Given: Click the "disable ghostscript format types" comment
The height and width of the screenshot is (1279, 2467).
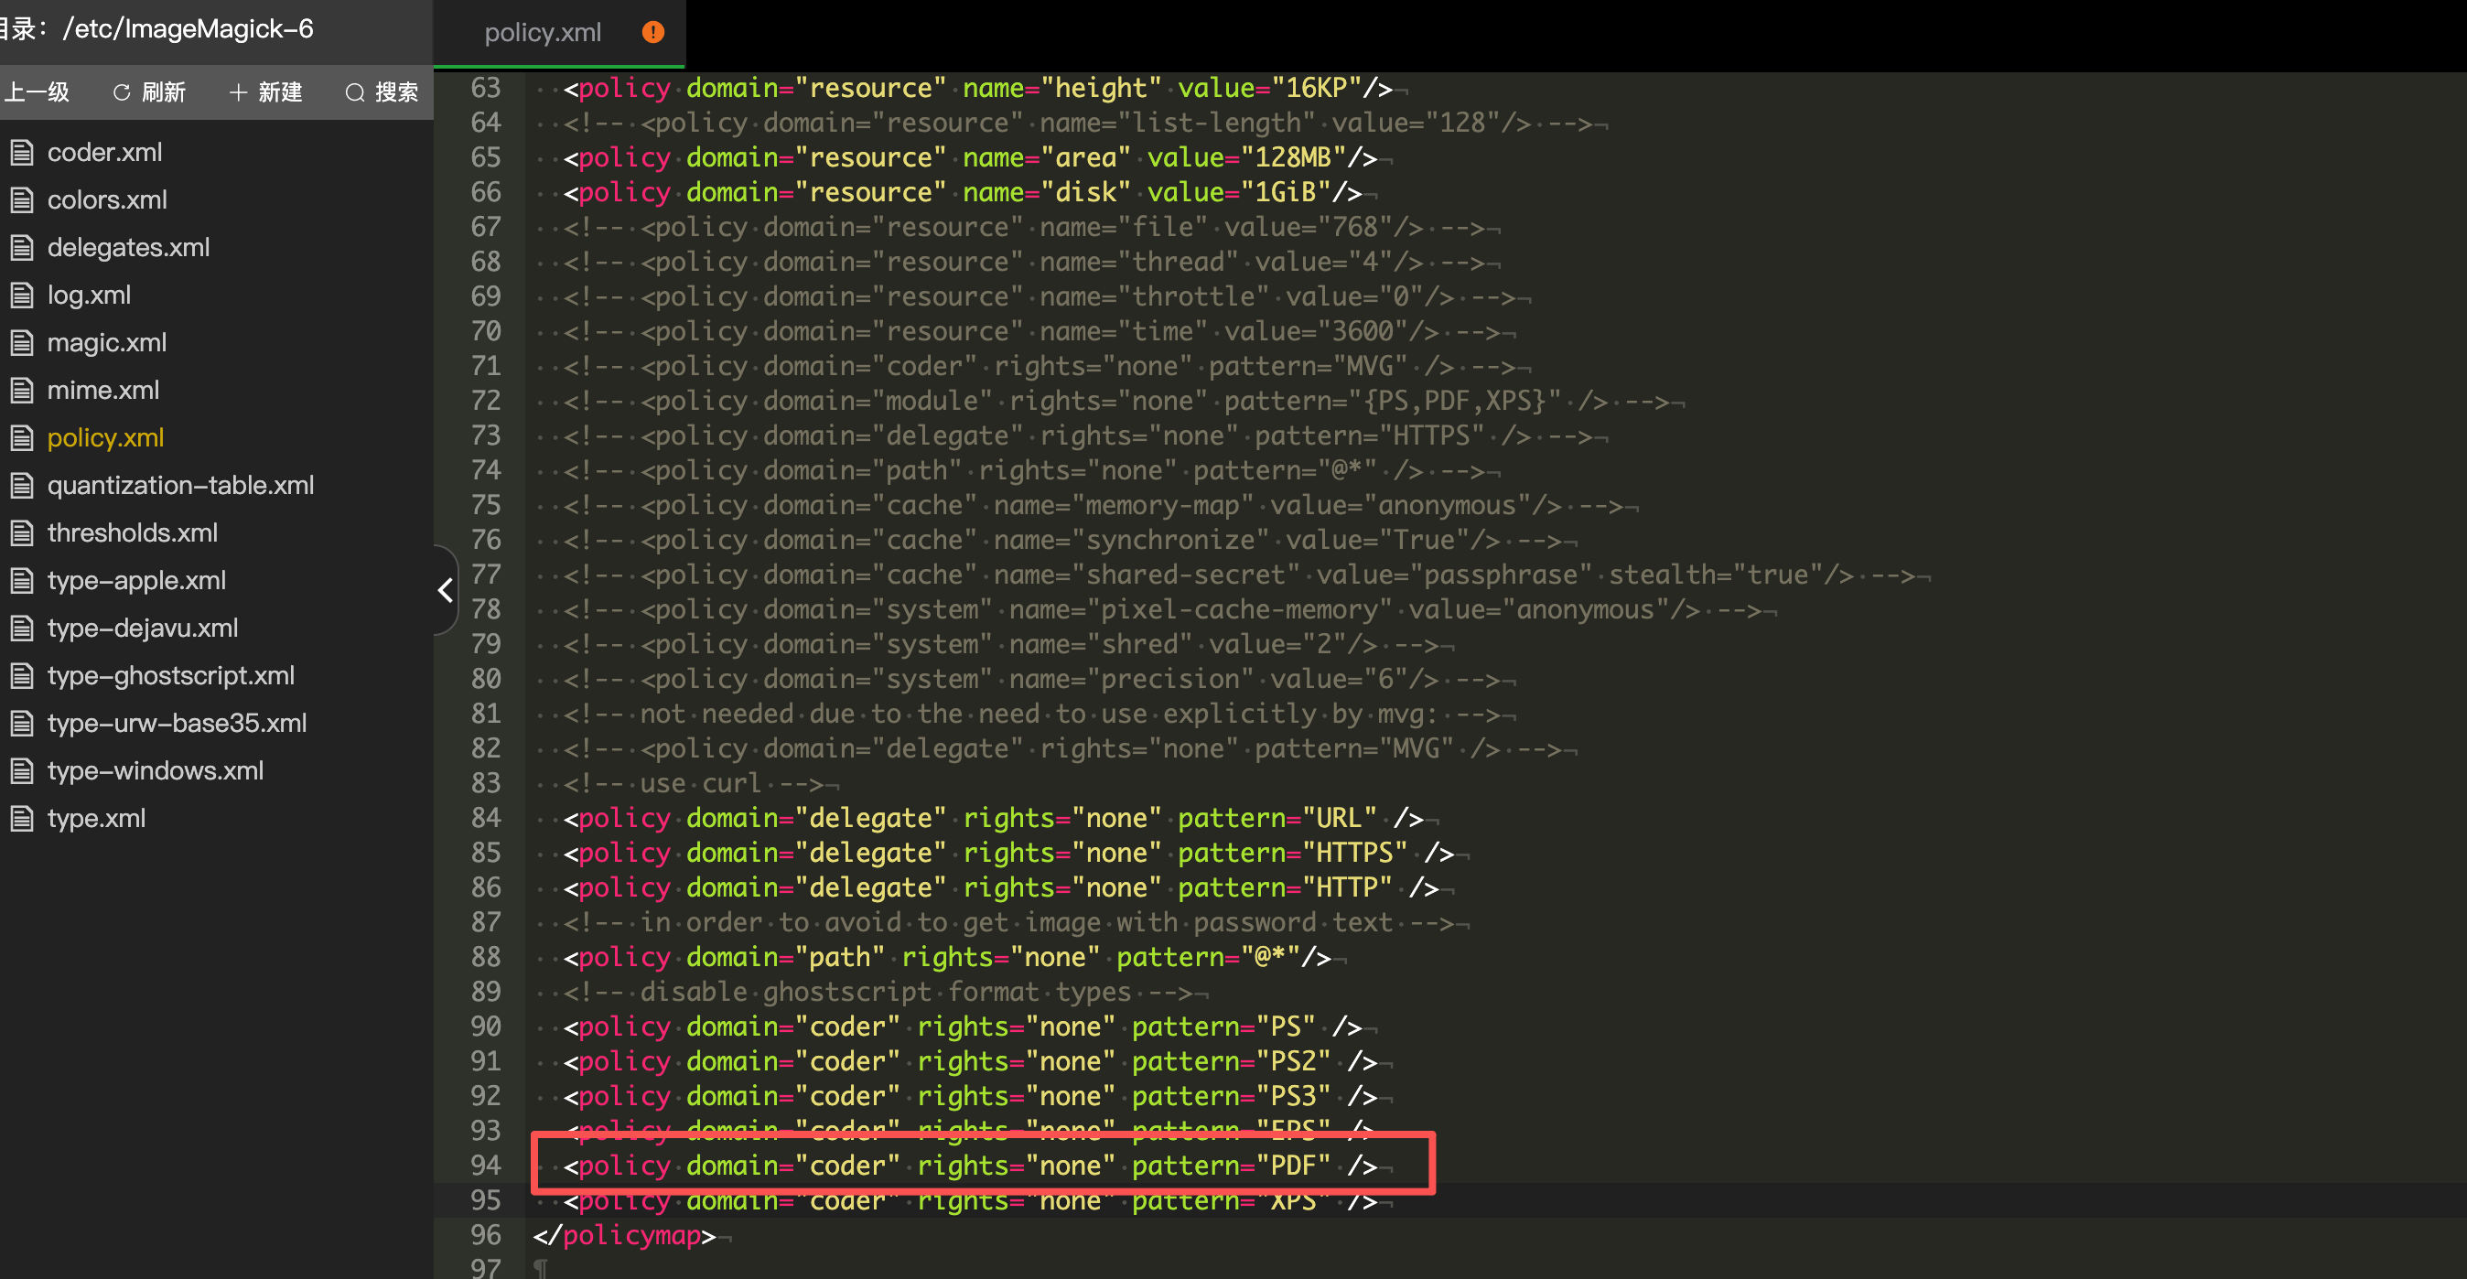Looking at the screenshot, I should click(878, 992).
